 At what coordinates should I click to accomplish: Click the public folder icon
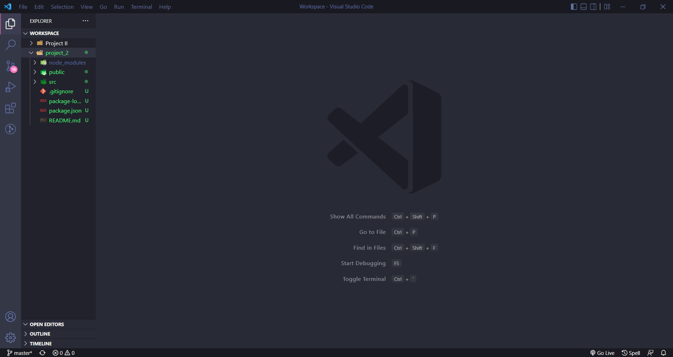coord(43,72)
